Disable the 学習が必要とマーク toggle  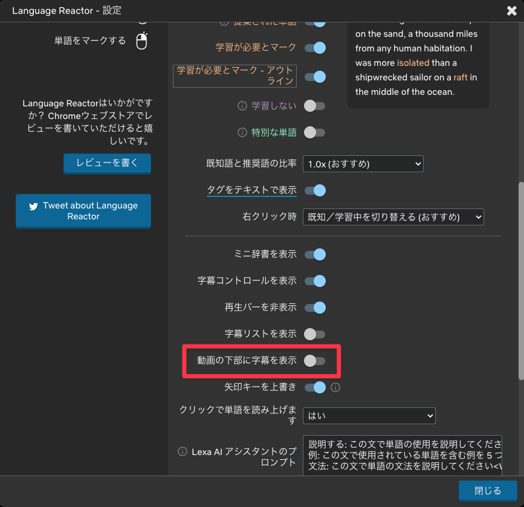(x=315, y=47)
